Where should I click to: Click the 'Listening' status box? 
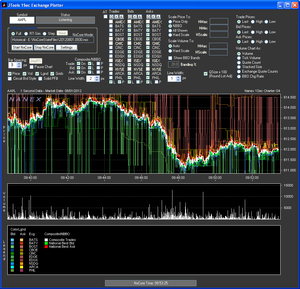pyautogui.click(x=65, y=20)
